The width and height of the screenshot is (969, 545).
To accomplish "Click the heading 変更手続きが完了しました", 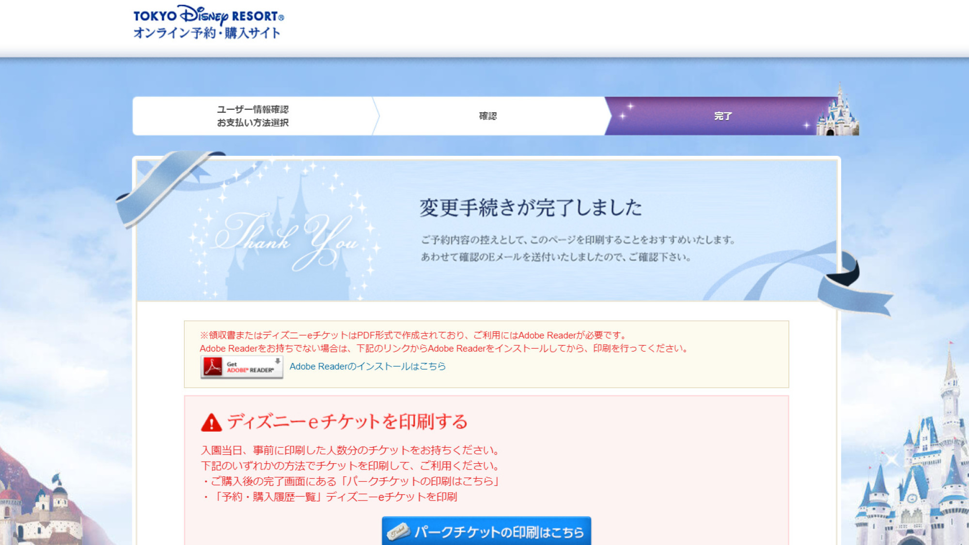I will [x=531, y=208].
